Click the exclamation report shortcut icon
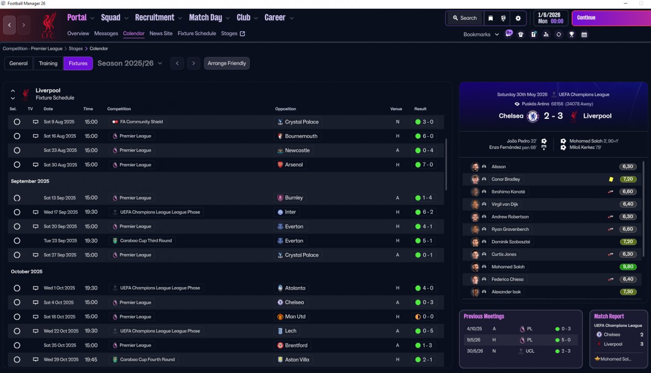 click(534, 35)
